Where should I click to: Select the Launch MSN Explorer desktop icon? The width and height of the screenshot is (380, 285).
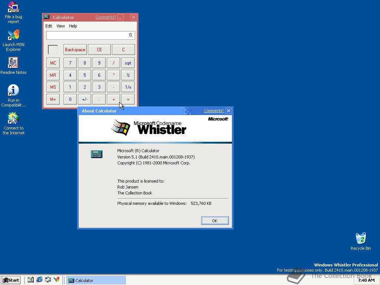pos(13,40)
